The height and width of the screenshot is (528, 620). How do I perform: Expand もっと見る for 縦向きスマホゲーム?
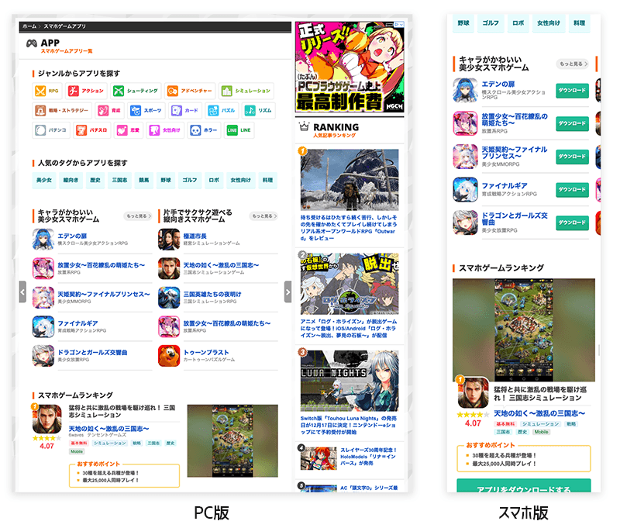pos(263,216)
